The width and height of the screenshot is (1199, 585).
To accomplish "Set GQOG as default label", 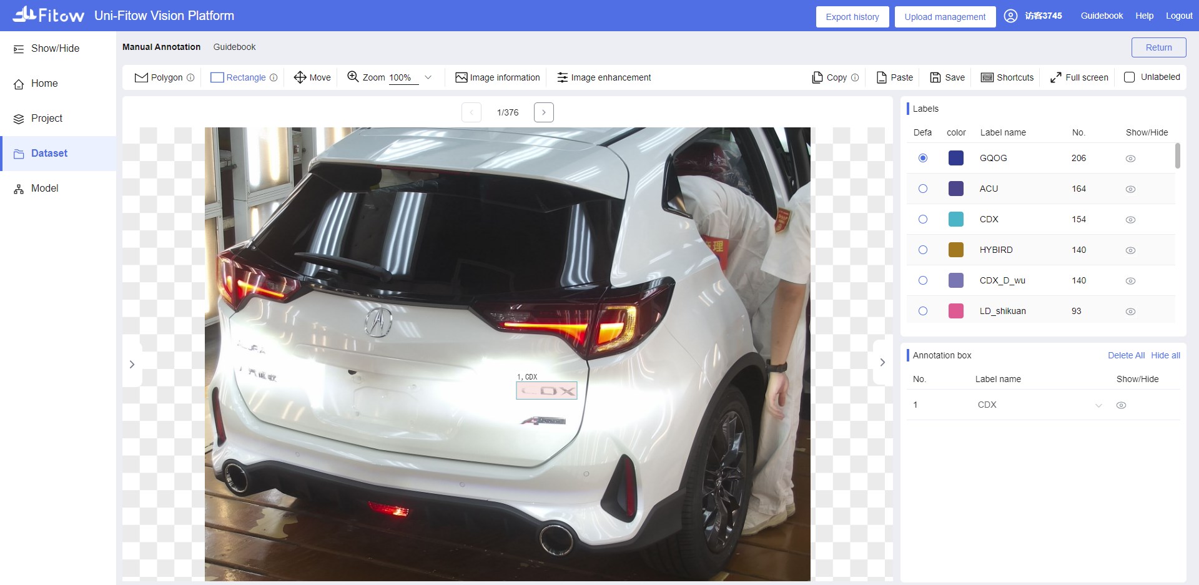I will pos(923,158).
